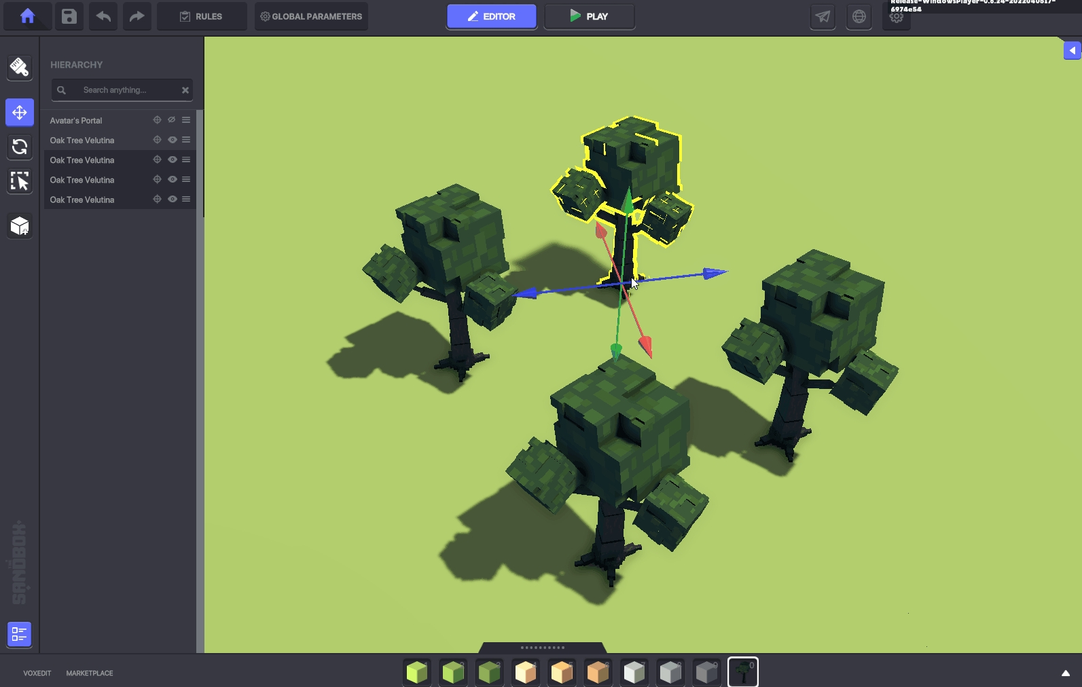Expand the bottom library panel arrow
The height and width of the screenshot is (687, 1082).
pyautogui.click(x=1065, y=673)
